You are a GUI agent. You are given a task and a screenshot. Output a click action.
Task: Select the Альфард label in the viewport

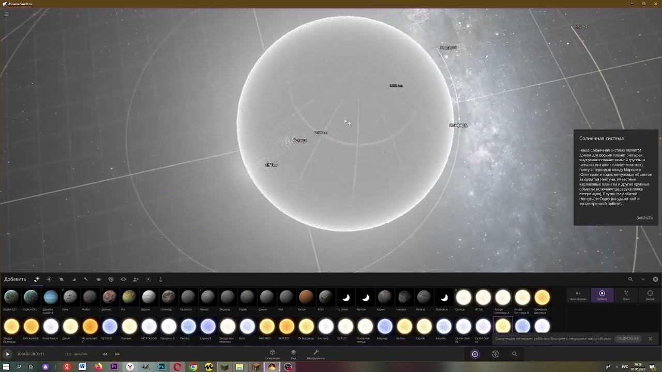coord(458,125)
